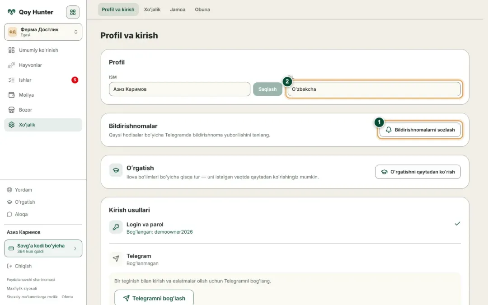The width and height of the screenshot is (488, 305).
Task: Click the Saqlash save button
Action: click(x=267, y=89)
